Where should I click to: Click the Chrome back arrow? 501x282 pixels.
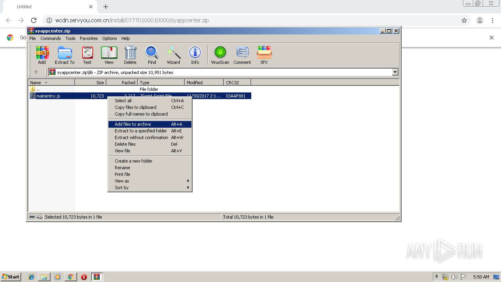click(9, 20)
